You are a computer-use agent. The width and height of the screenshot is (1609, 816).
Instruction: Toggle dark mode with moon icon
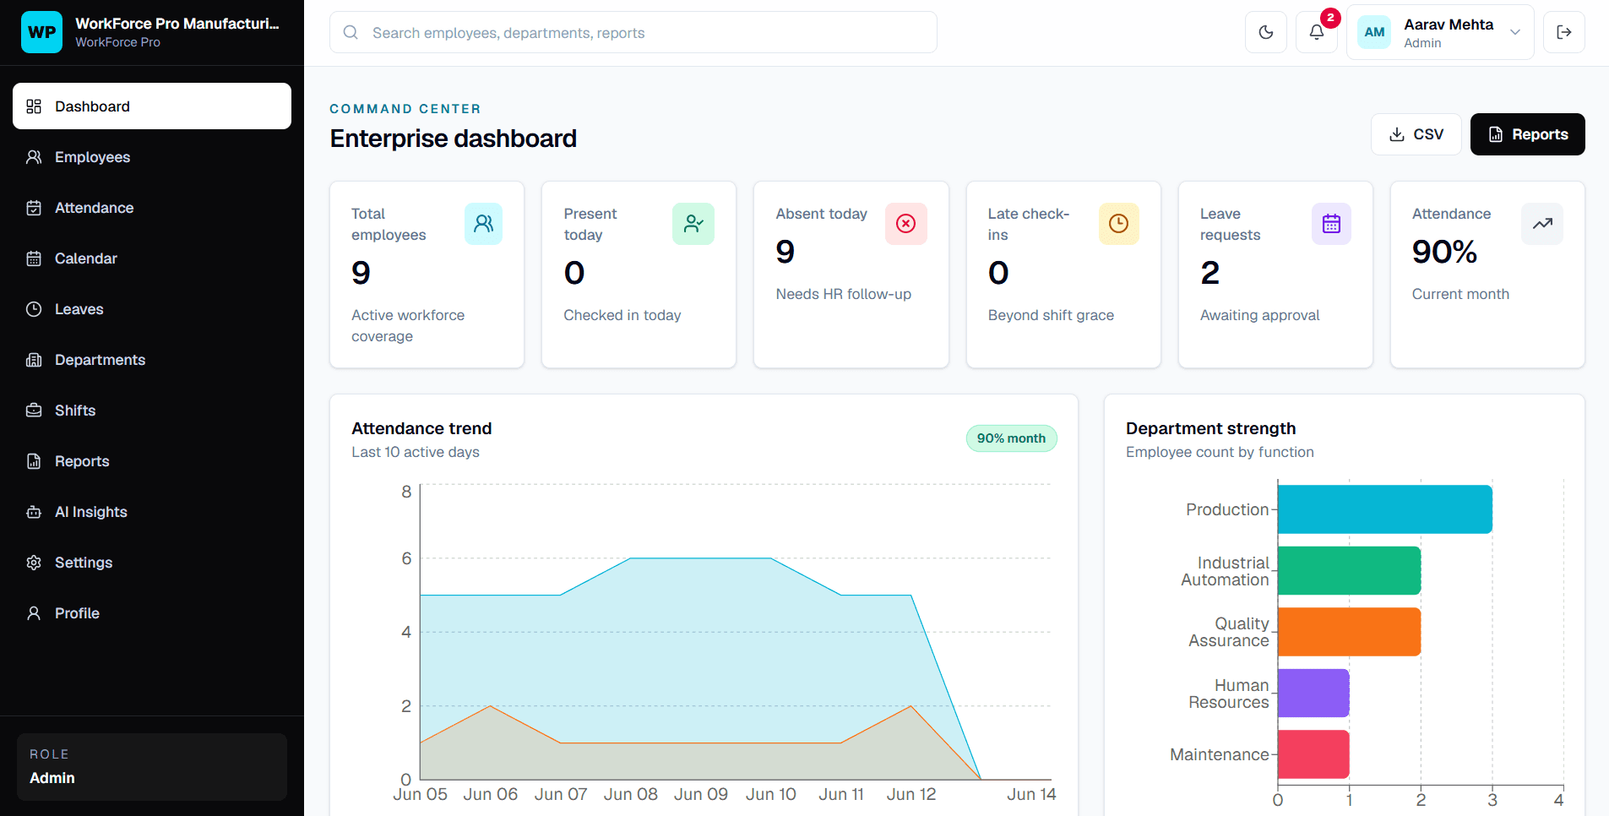tap(1266, 32)
